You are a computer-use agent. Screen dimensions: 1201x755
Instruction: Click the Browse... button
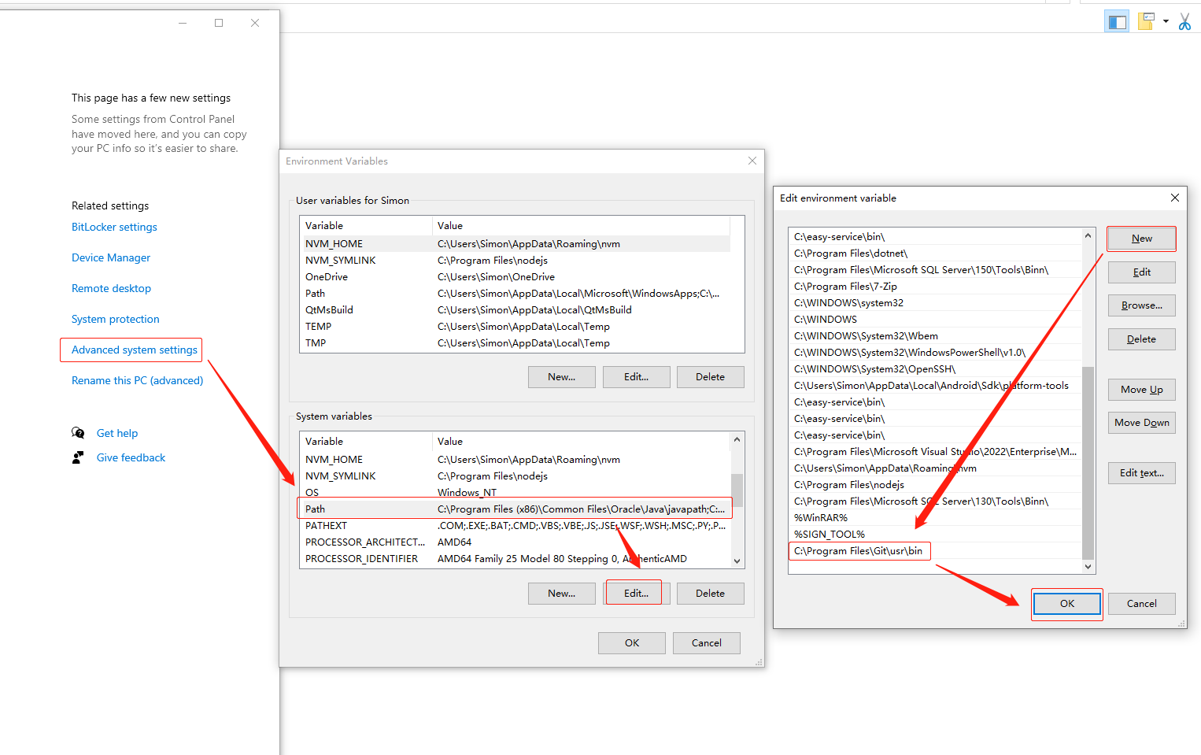tap(1142, 305)
